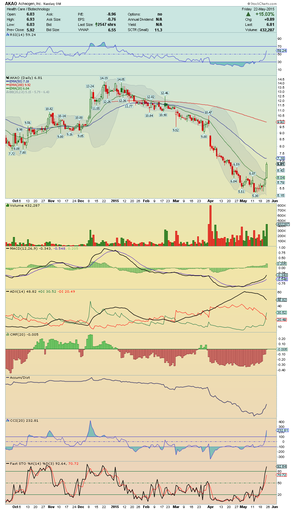The width and height of the screenshot is (291, 510).
Task: Click the Fast STO panel line icon
Action: (x=8, y=463)
